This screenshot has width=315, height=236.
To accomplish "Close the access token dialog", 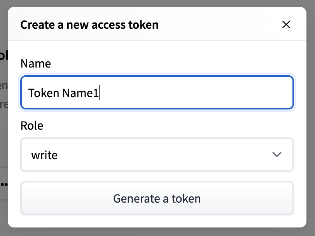I will [x=286, y=25].
